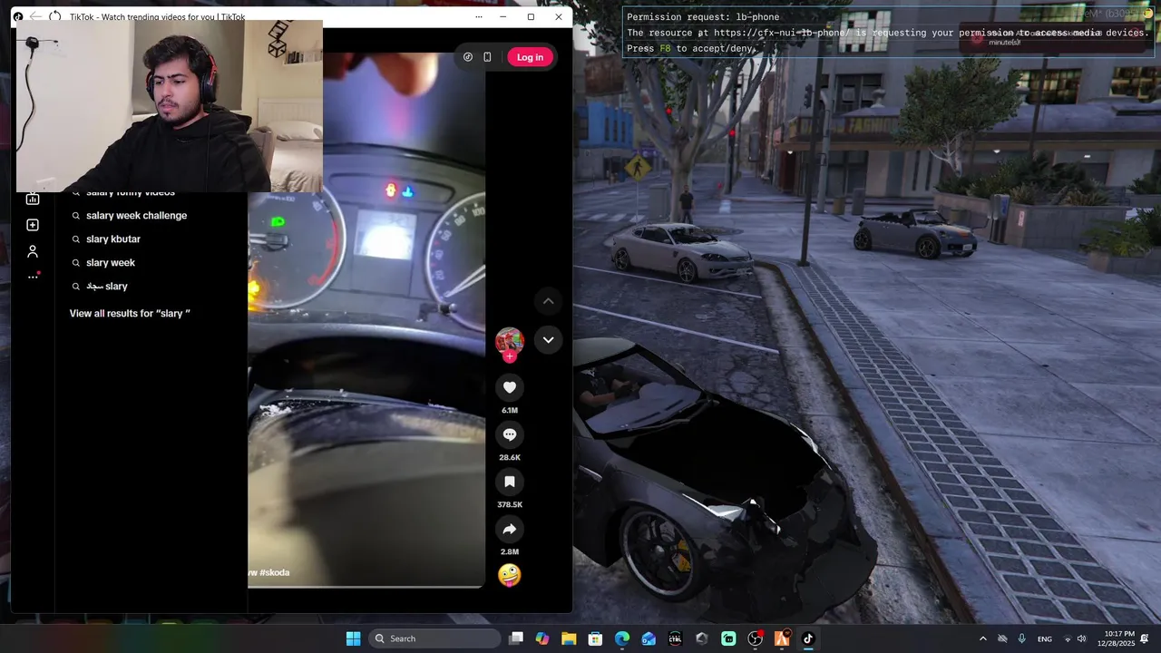1161x653 pixels.
Task: Open File Explorer from the taskbar
Action: 569,638
